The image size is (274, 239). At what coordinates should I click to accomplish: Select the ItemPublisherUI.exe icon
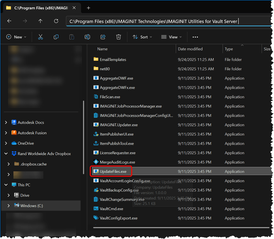tap(96, 134)
